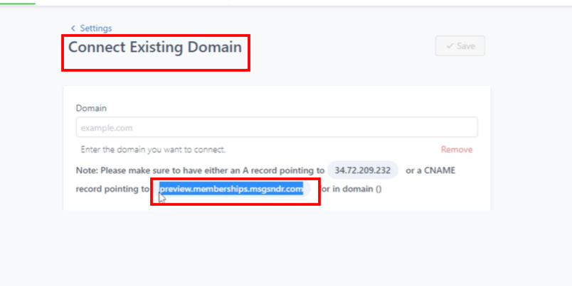The height and width of the screenshot is (286, 572).
Task: Click the 'or in domain ()' text
Action: point(353,189)
